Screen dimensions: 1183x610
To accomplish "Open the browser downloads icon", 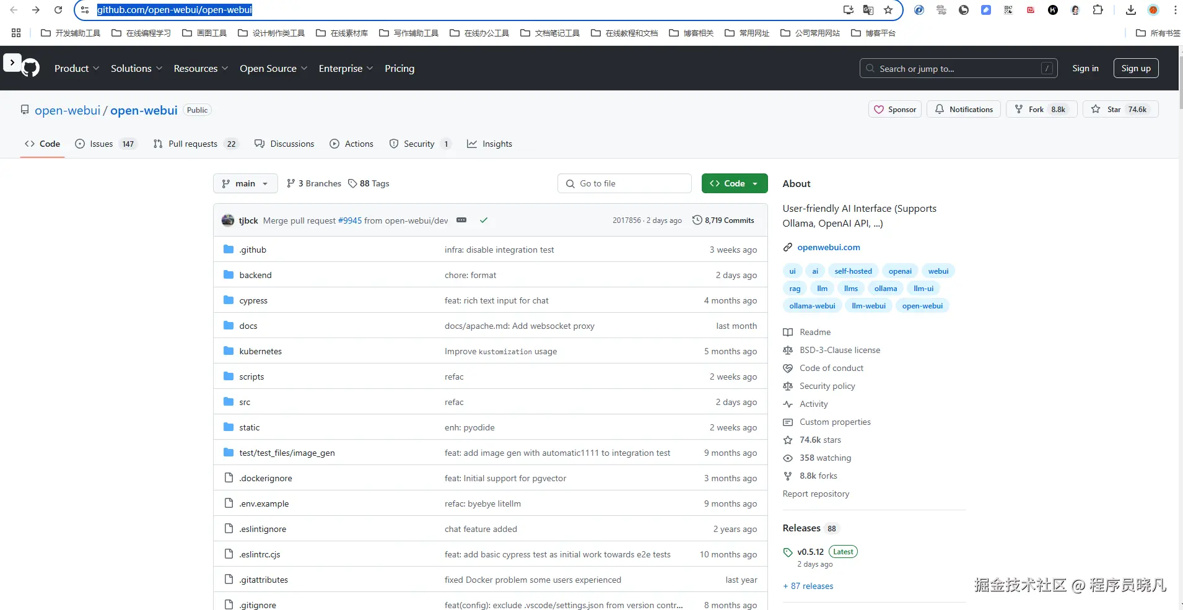I will tap(1131, 10).
